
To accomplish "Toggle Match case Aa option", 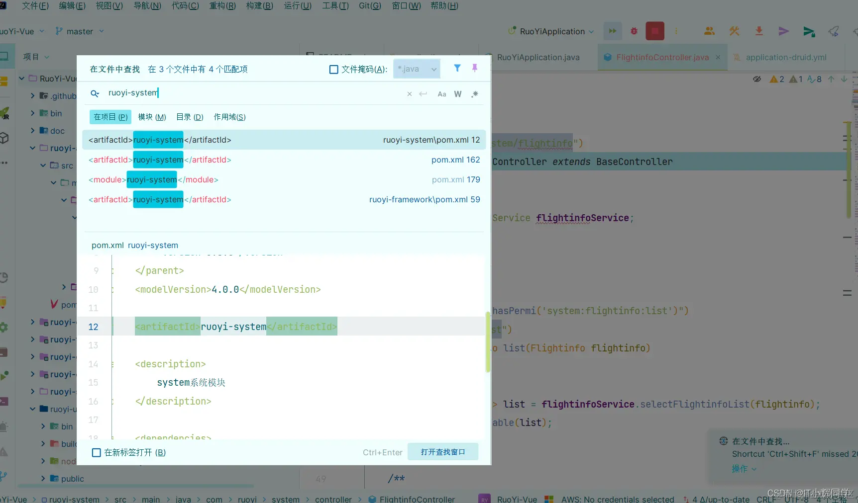I will pyautogui.click(x=442, y=94).
